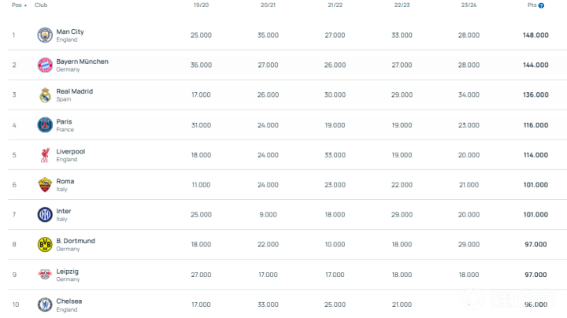Screen dimensions: 567x318
Task: Click the Paris Saint-Germain crest icon
Action: coord(45,125)
